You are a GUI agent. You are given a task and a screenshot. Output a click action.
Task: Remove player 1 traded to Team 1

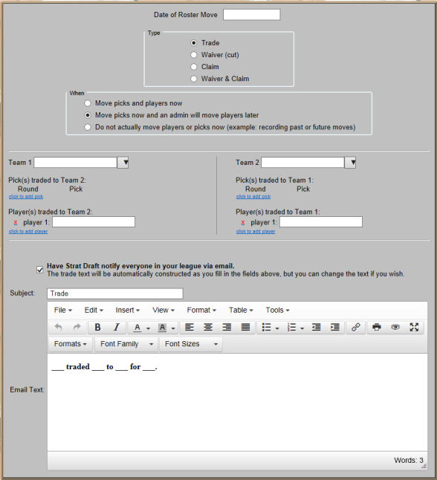(243, 223)
